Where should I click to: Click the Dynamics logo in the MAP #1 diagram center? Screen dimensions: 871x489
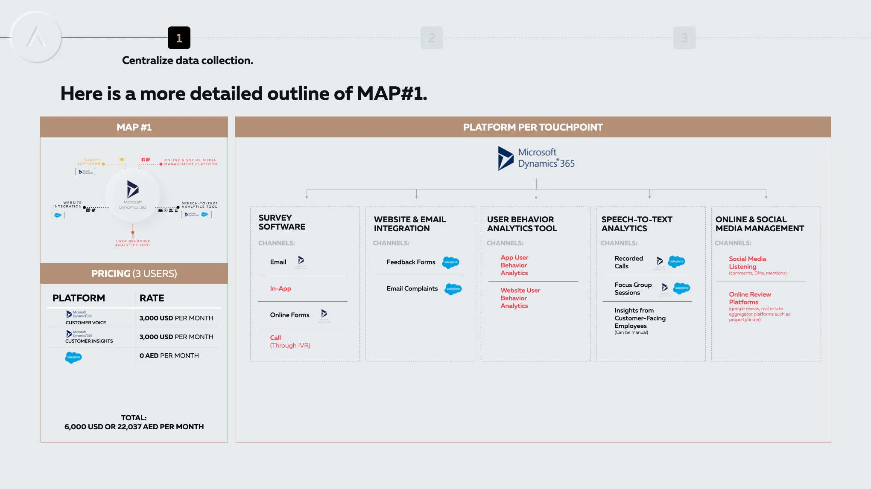pyautogui.click(x=133, y=195)
